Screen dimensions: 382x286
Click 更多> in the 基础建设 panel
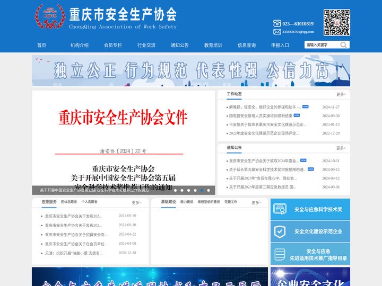pyautogui.click(x=256, y=202)
